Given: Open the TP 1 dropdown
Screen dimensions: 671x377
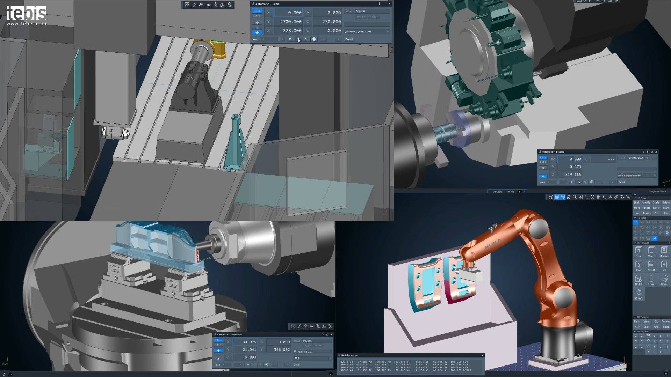Looking at the screenshot, I should pyautogui.click(x=312, y=358).
